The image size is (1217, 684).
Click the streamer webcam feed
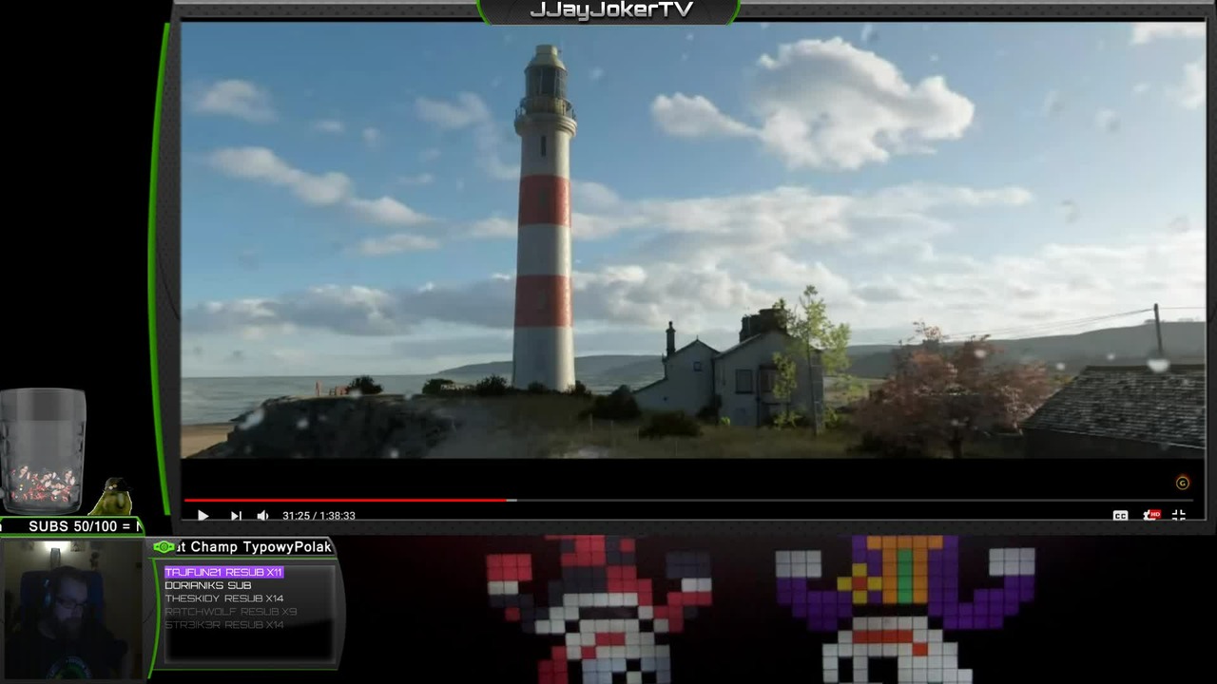[x=72, y=608]
